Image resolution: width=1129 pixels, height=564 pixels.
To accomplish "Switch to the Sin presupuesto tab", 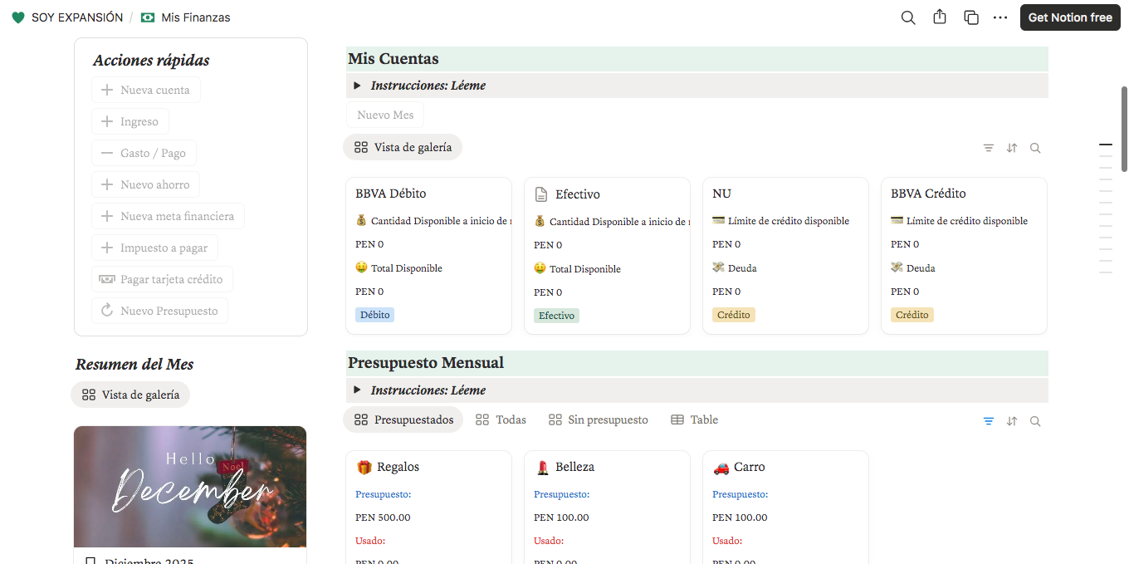I will (x=598, y=420).
